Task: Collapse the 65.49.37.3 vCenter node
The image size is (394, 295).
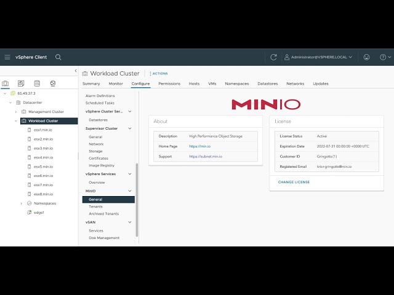Action: click(5, 93)
